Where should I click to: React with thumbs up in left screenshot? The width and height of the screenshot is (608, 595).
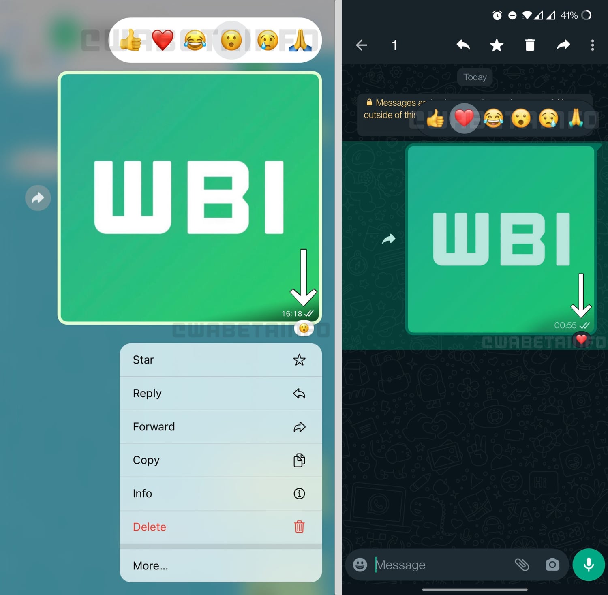tap(131, 40)
